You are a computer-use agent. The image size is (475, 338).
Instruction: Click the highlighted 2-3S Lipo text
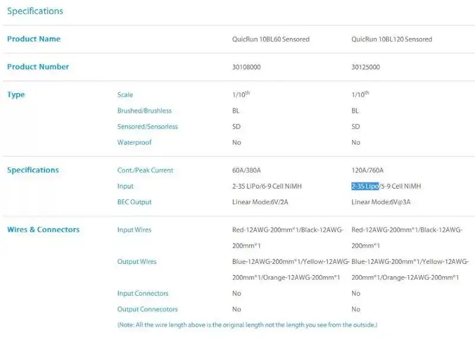(x=365, y=186)
